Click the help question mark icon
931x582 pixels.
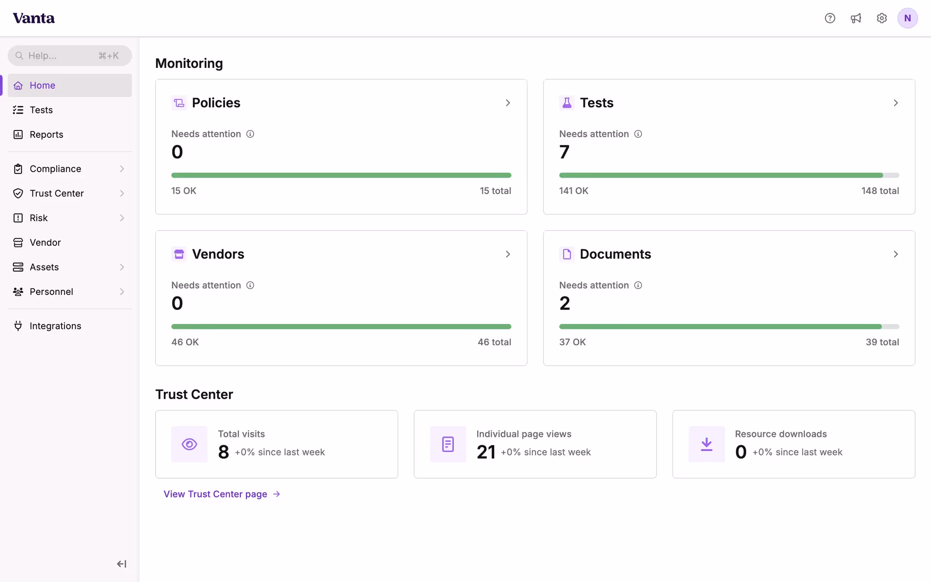pyautogui.click(x=830, y=18)
